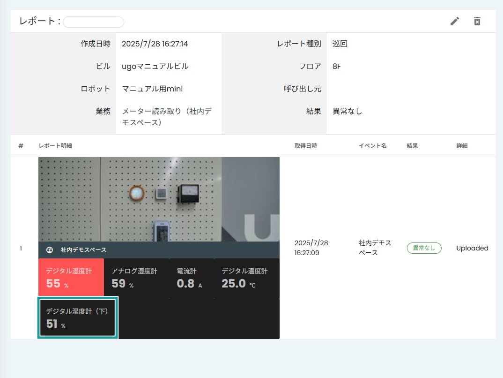Click the creation date 2025/7/28 16:27:14
Screen dimensions: 503x378
155,44
